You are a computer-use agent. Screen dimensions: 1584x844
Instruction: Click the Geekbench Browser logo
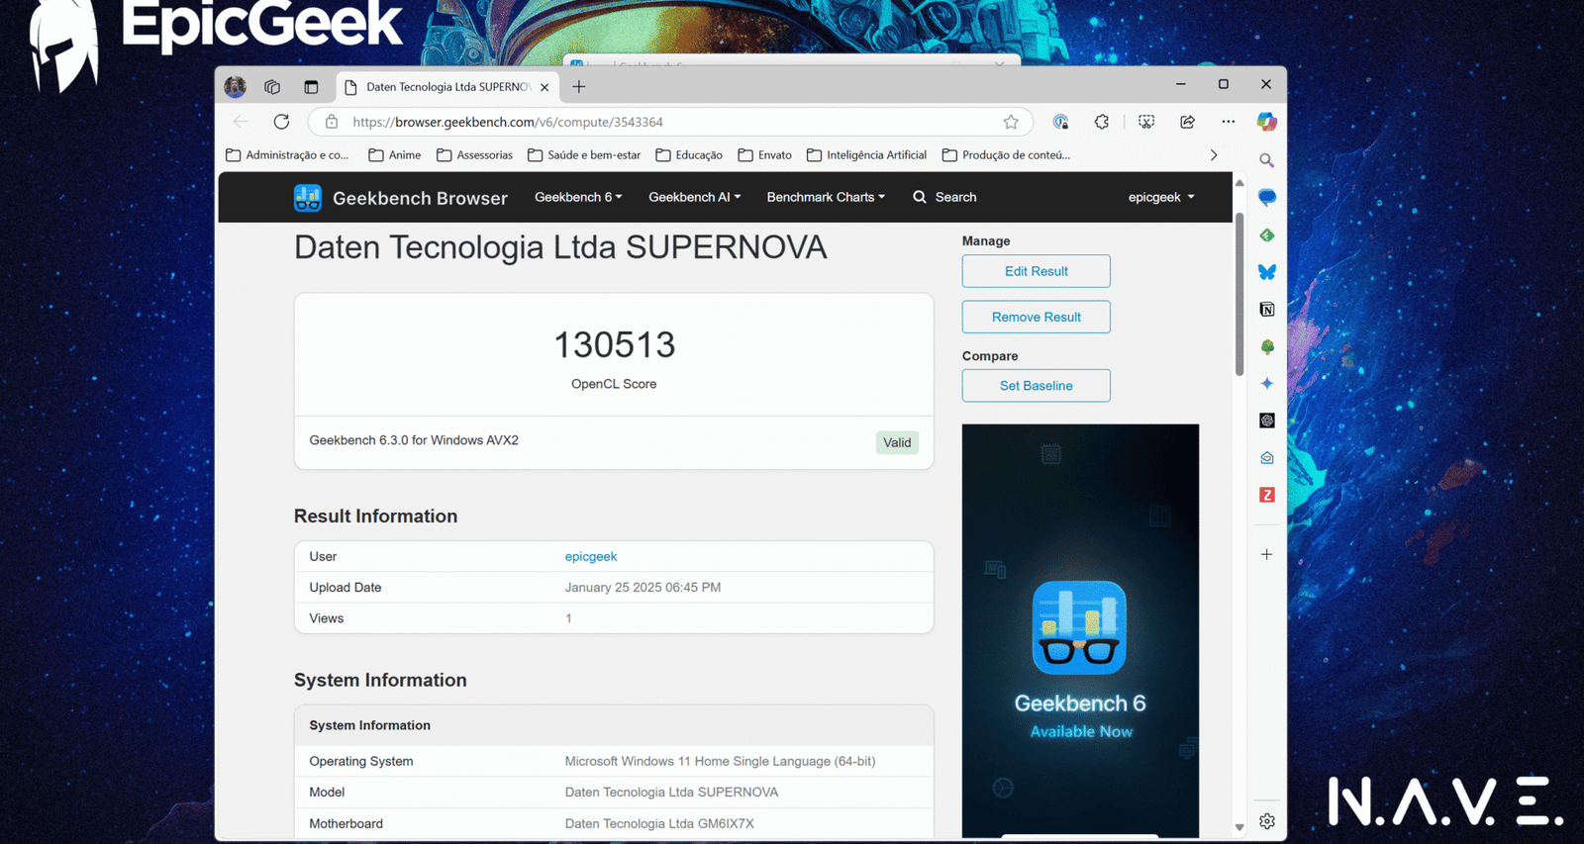tap(308, 198)
